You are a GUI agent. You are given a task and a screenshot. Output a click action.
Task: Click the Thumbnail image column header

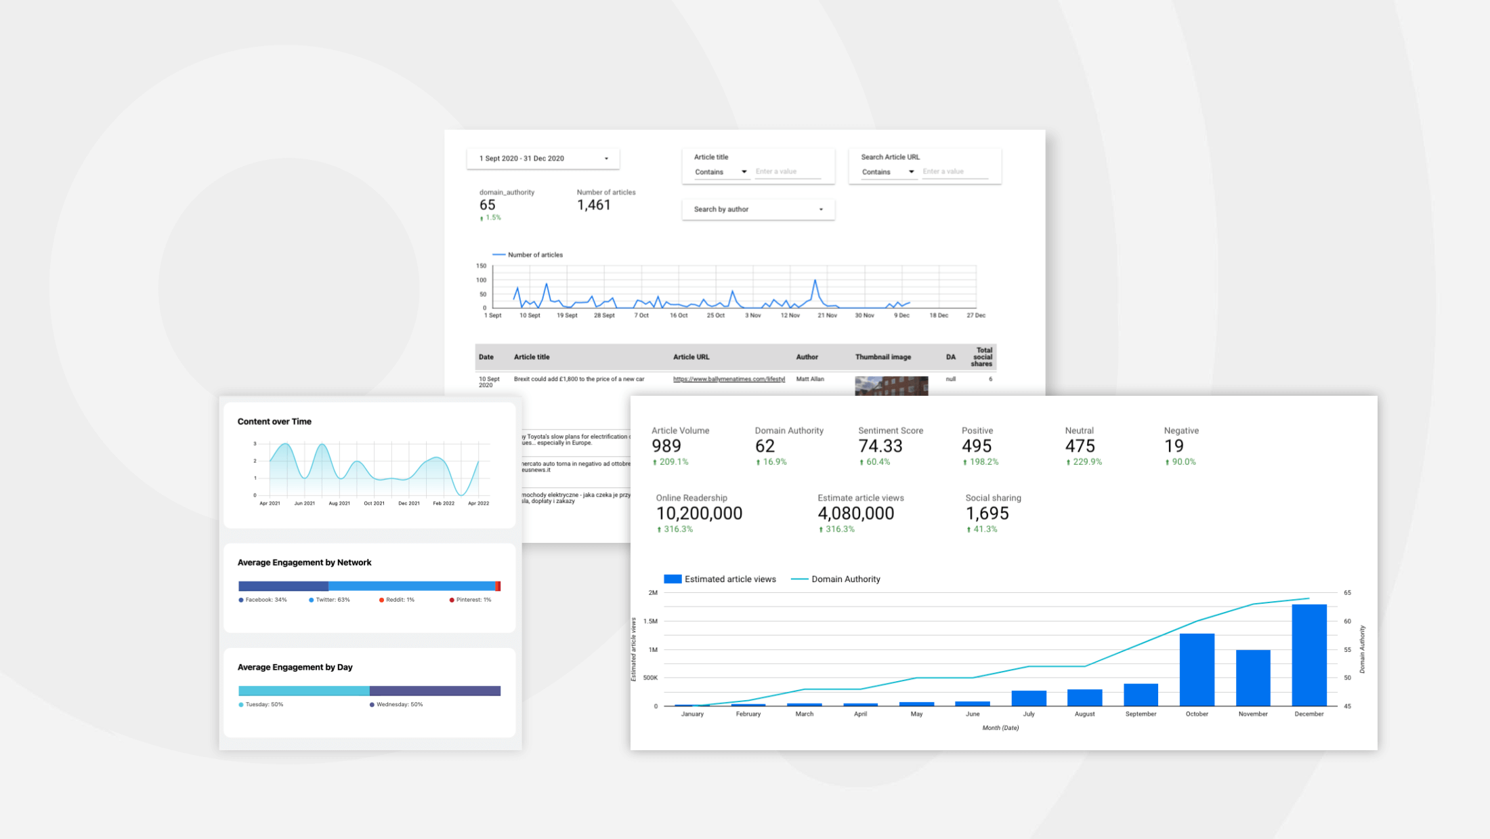click(882, 357)
